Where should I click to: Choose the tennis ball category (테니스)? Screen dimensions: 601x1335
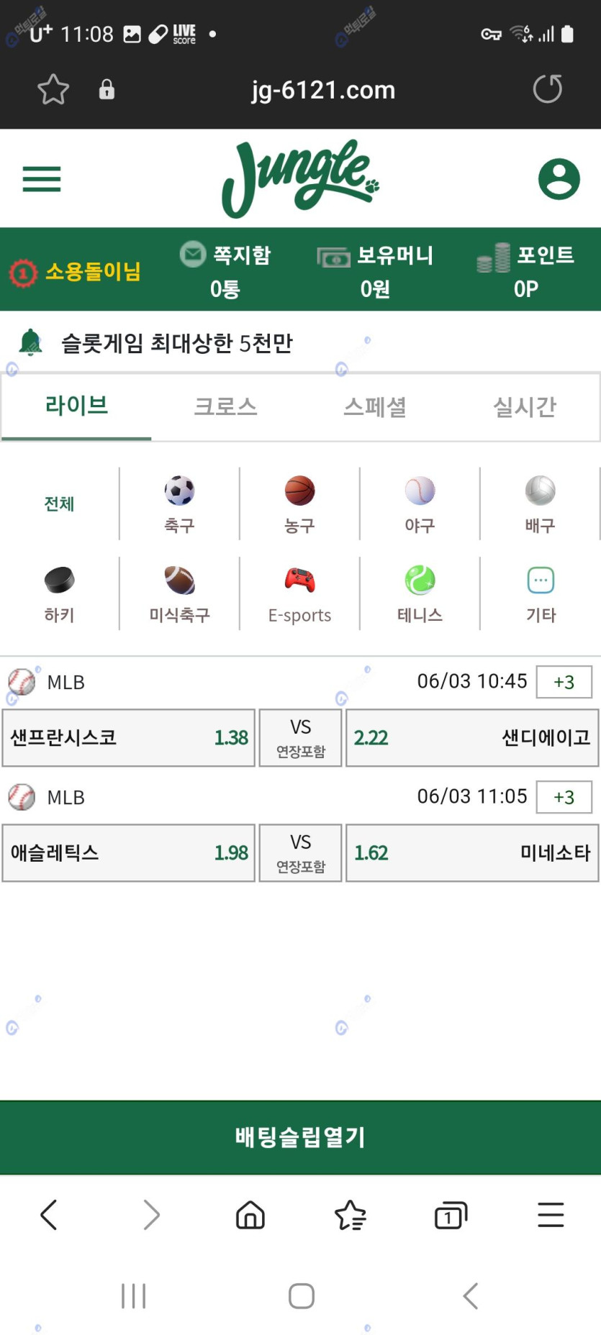[420, 593]
